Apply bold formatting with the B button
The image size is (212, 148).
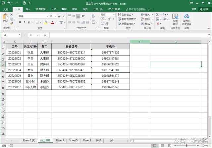(x=20, y=22)
